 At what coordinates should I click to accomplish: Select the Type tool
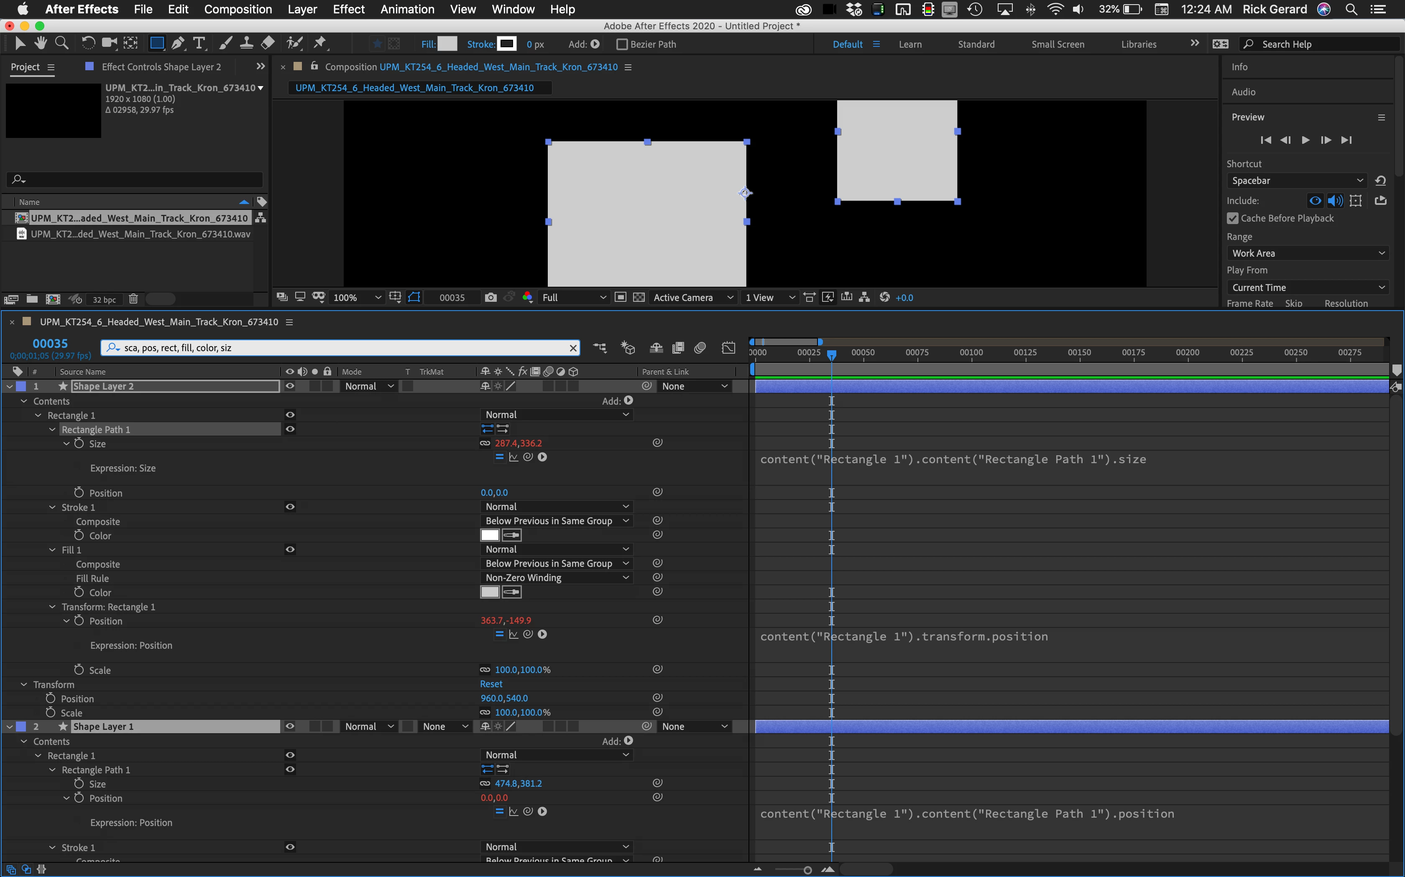tap(199, 43)
